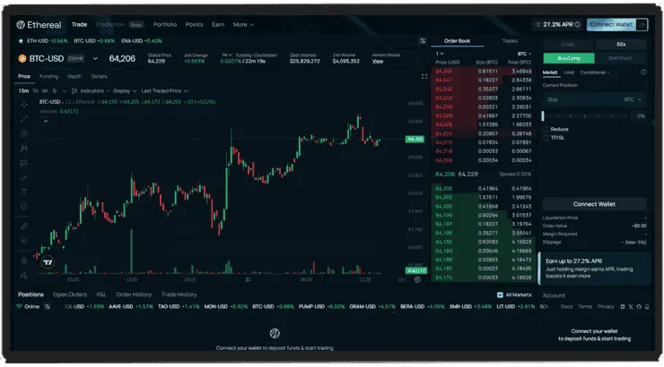The image size is (664, 367).
Task: Open the Last Traded Price dropdown
Action: click(164, 90)
